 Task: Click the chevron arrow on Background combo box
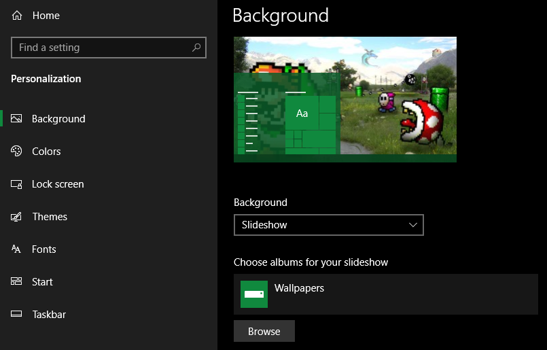[412, 225]
